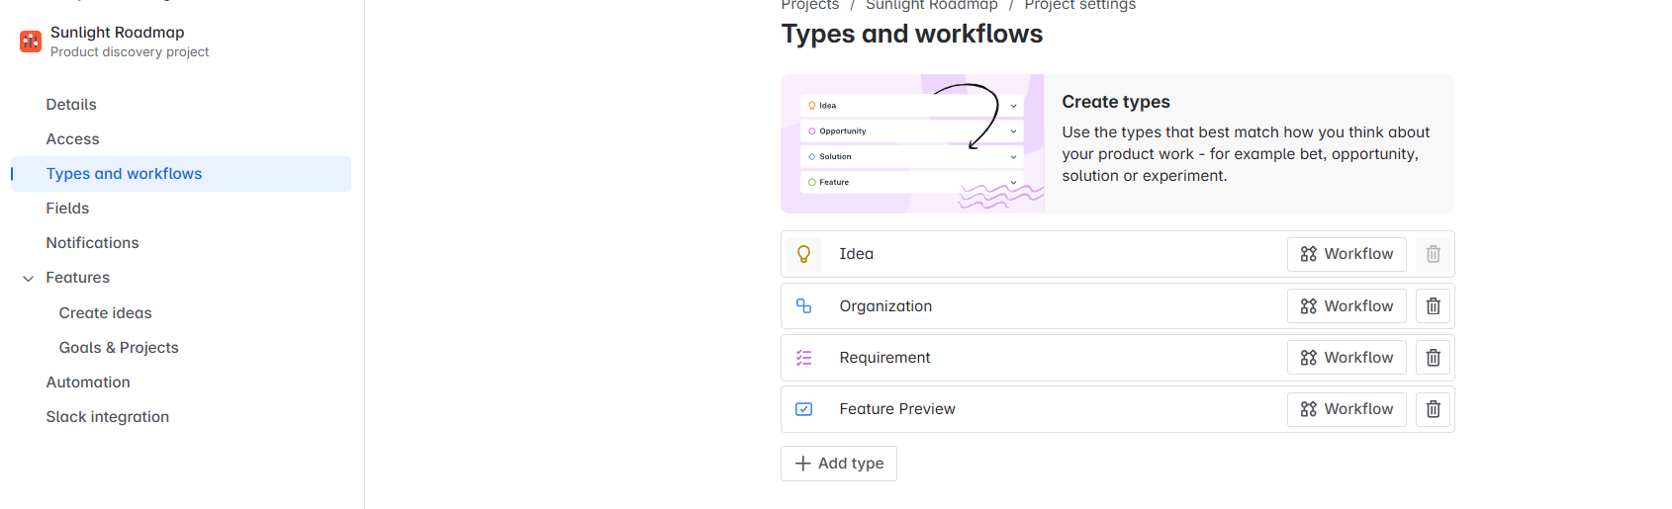This screenshot has height=509, width=1672.
Task: Open Goals & Projects under Features
Action: [119, 348]
